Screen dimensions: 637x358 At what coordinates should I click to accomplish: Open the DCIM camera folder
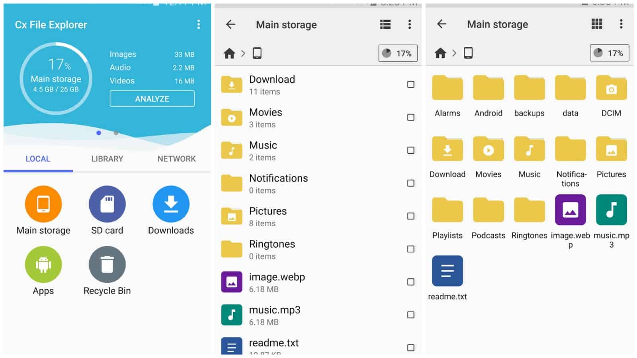point(611,88)
